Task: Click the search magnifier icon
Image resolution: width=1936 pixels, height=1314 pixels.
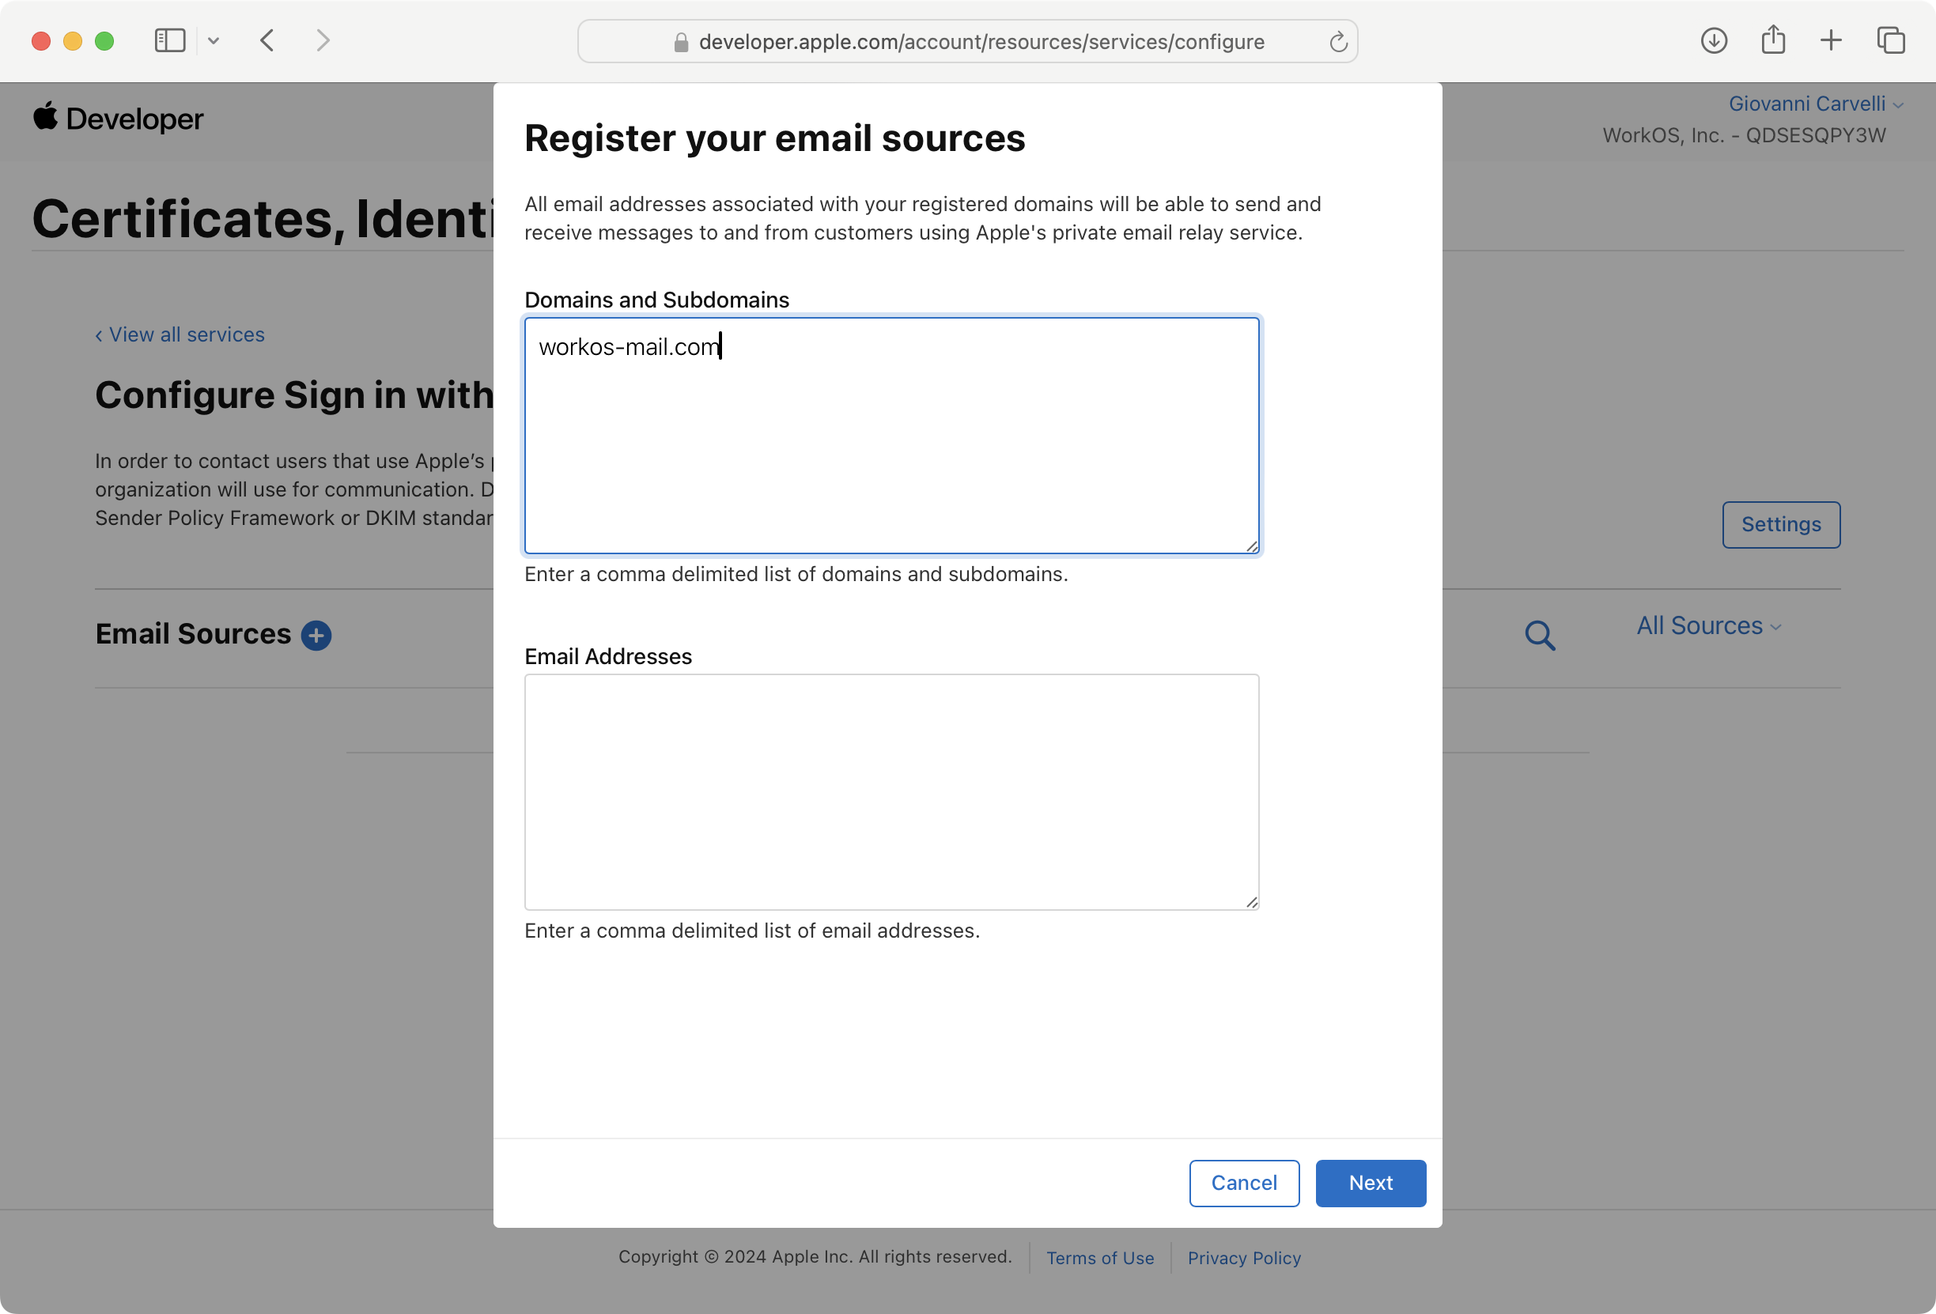Action: tap(1540, 636)
